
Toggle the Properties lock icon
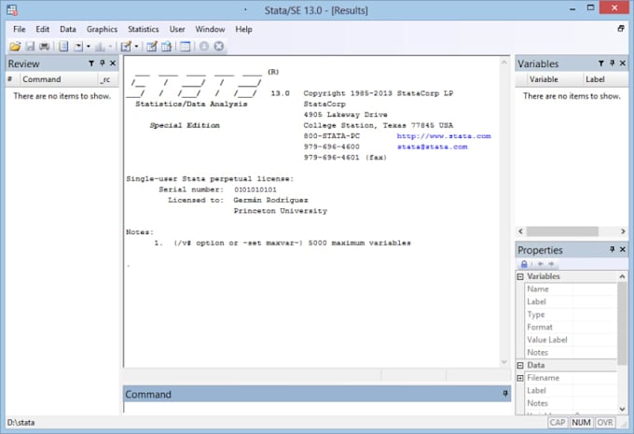[524, 264]
